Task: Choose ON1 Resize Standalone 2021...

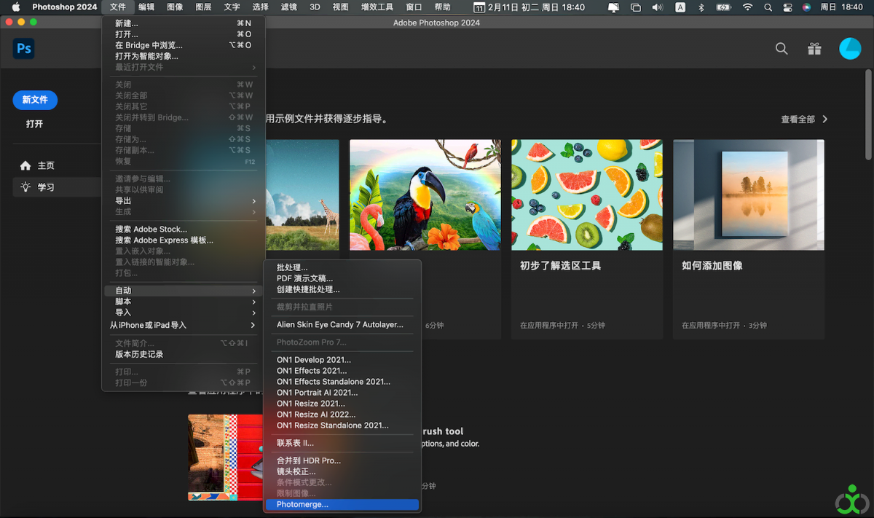Action: click(x=342, y=425)
